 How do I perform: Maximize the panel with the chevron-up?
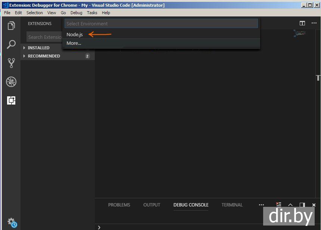click(290, 205)
